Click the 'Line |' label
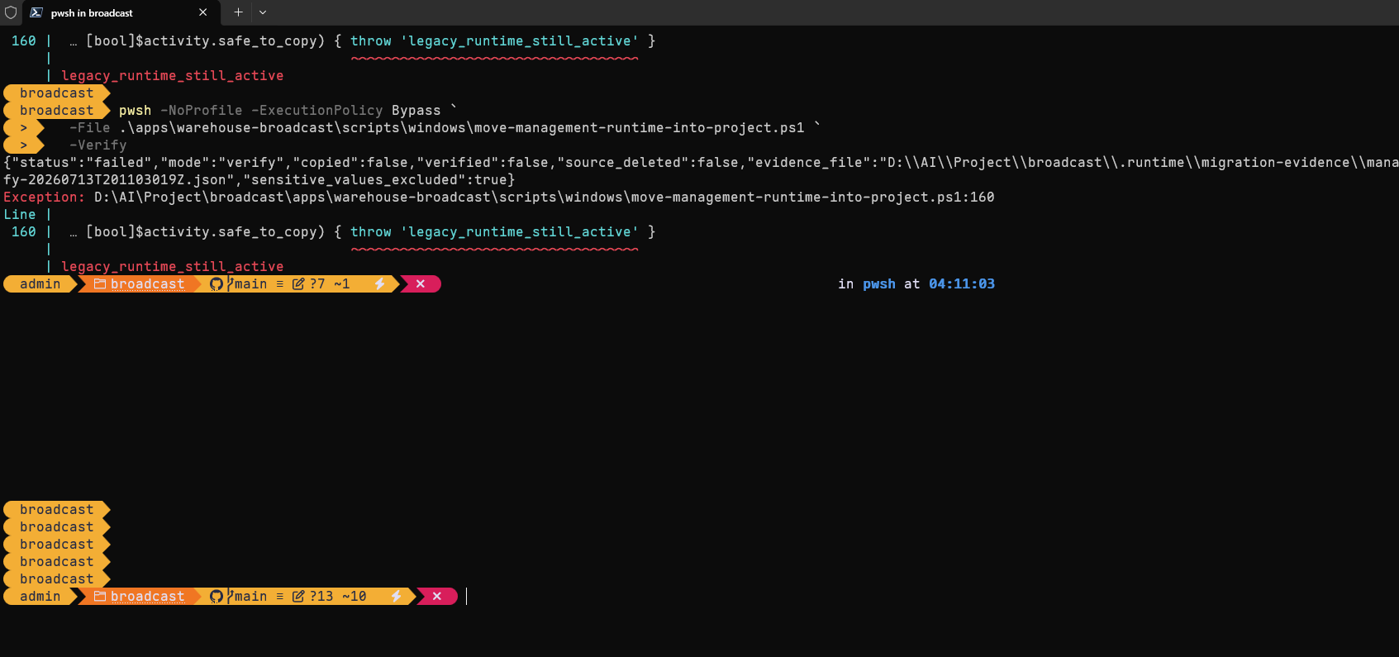The height and width of the screenshot is (657, 1399). 28,214
